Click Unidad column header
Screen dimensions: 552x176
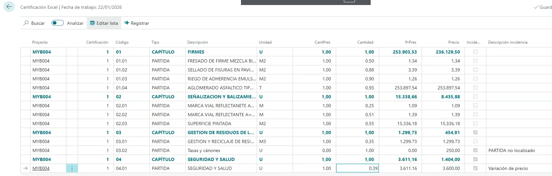pos(265,42)
